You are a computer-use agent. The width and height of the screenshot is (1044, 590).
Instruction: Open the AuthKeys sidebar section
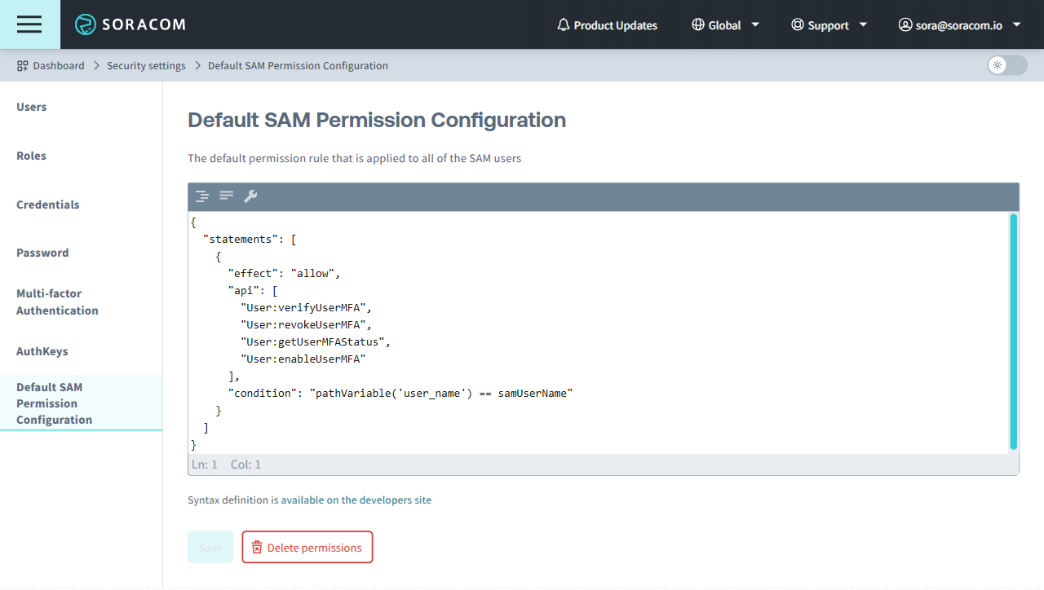[x=42, y=351]
